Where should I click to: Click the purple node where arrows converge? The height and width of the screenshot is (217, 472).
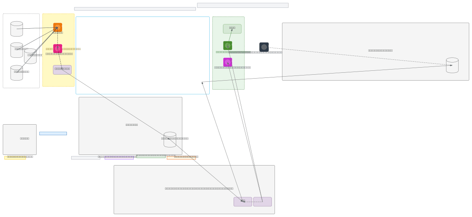pos(243,202)
